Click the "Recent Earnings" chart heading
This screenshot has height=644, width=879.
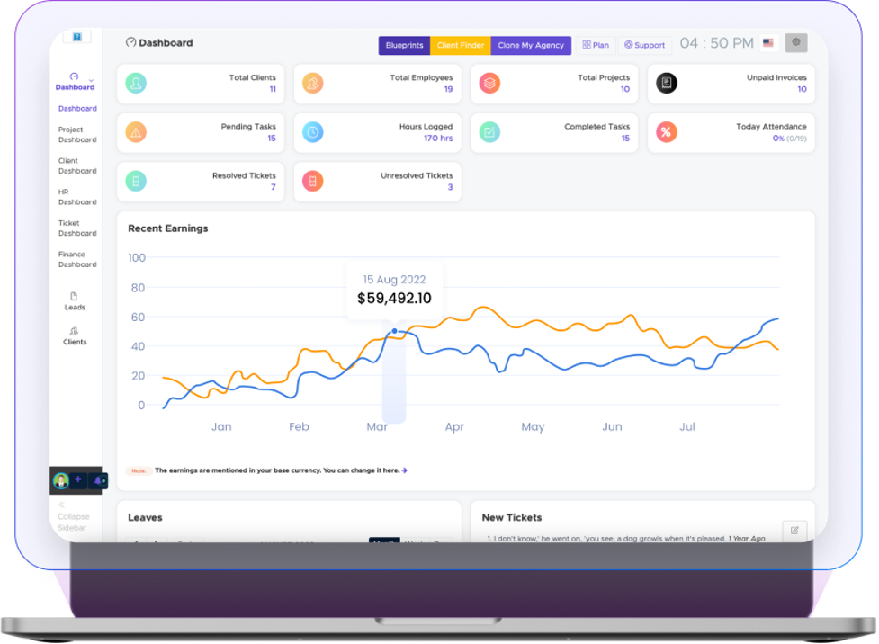coord(167,228)
